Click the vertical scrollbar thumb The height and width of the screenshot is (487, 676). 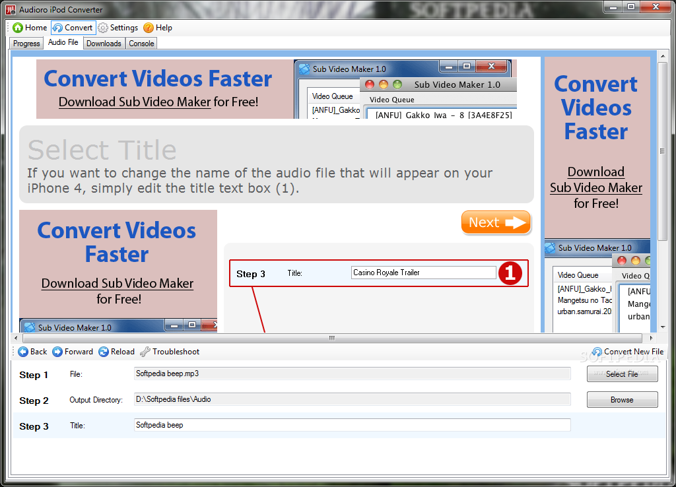pyautogui.click(x=661, y=152)
